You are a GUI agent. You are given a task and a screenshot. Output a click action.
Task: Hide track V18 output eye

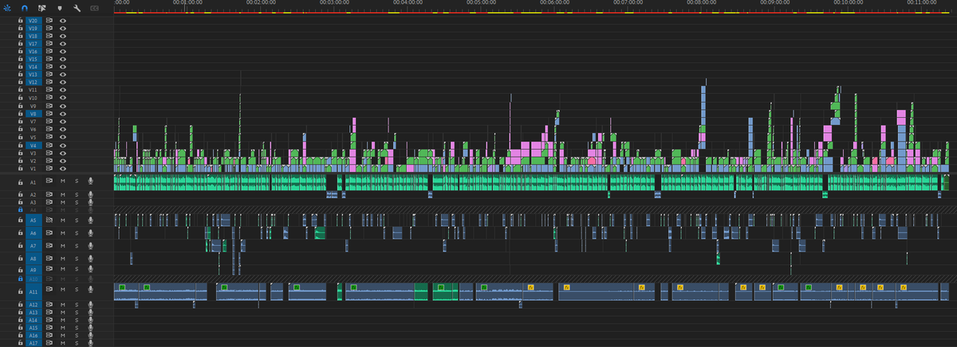click(62, 36)
